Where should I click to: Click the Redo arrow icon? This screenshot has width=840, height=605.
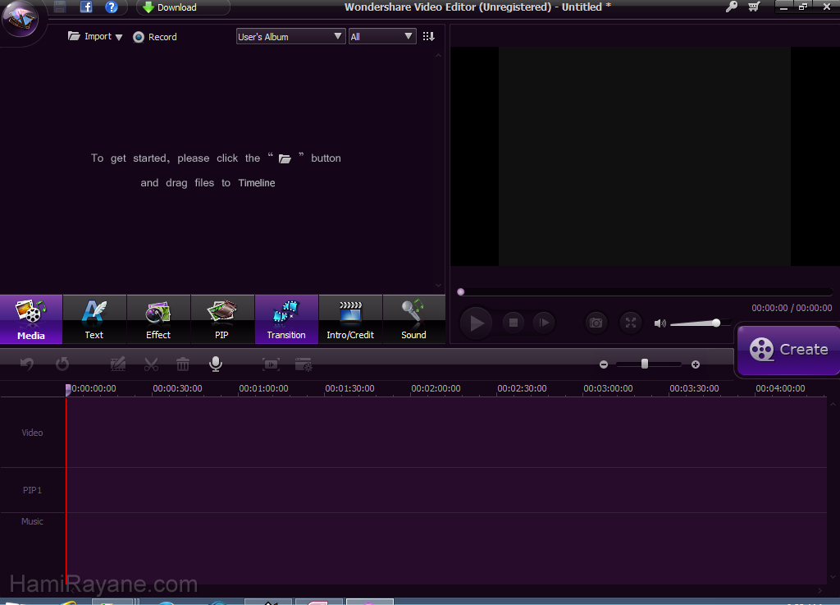[62, 364]
